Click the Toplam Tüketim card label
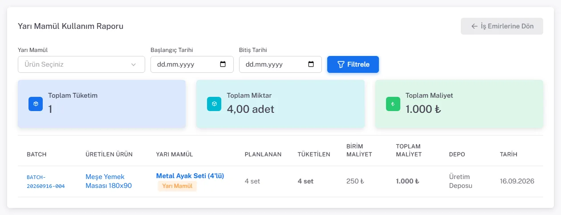 pyautogui.click(x=73, y=95)
